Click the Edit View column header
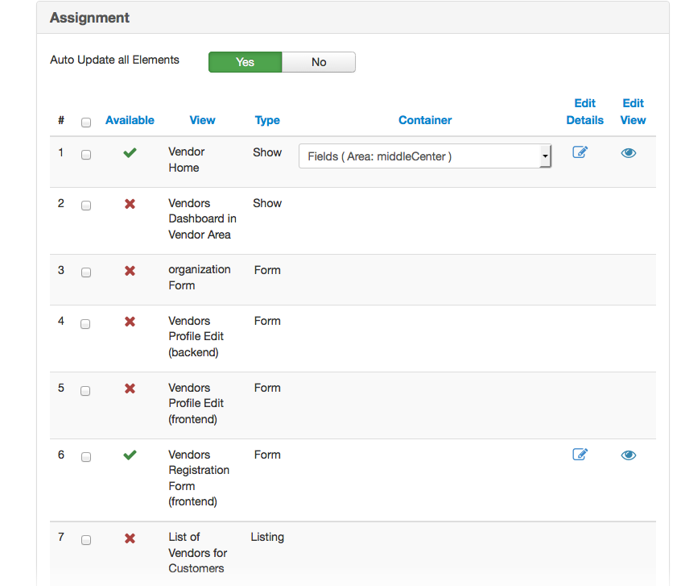Image resolution: width=677 pixels, height=586 pixels. [633, 111]
